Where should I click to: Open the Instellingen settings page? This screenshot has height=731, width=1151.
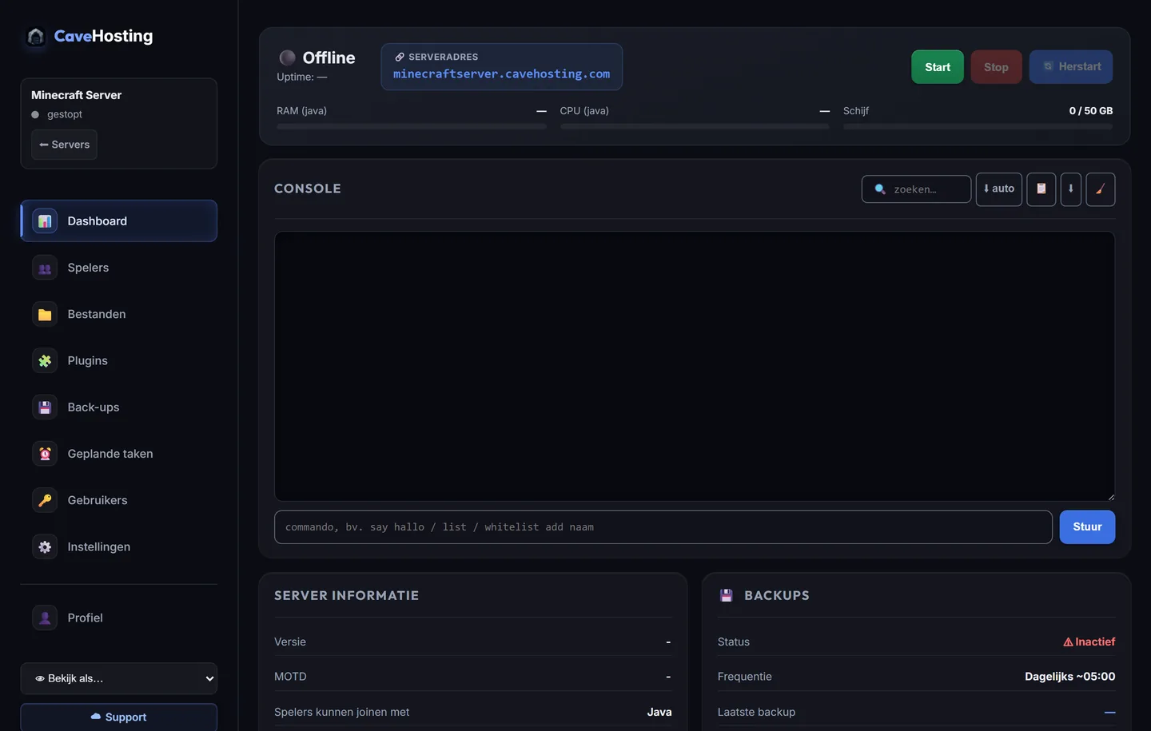[118, 546]
